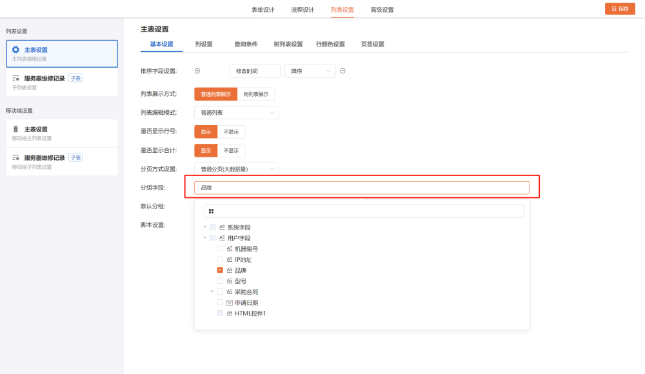This screenshot has height=374, width=645.
Task: Click the date field icon beside 申请日期
Action: click(x=230, y=302)
